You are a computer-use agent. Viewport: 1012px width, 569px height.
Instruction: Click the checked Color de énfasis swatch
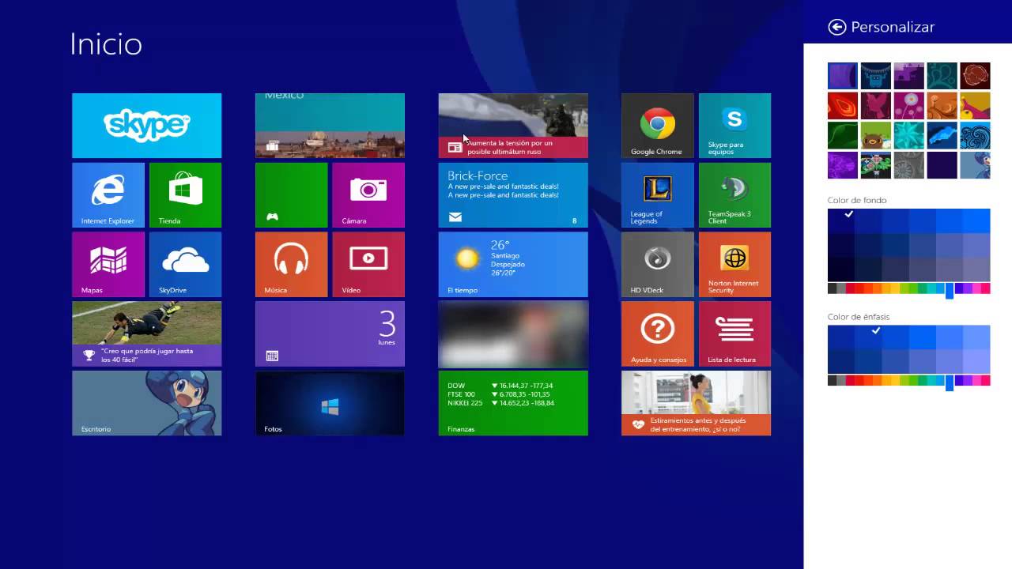tap(868, 337)
